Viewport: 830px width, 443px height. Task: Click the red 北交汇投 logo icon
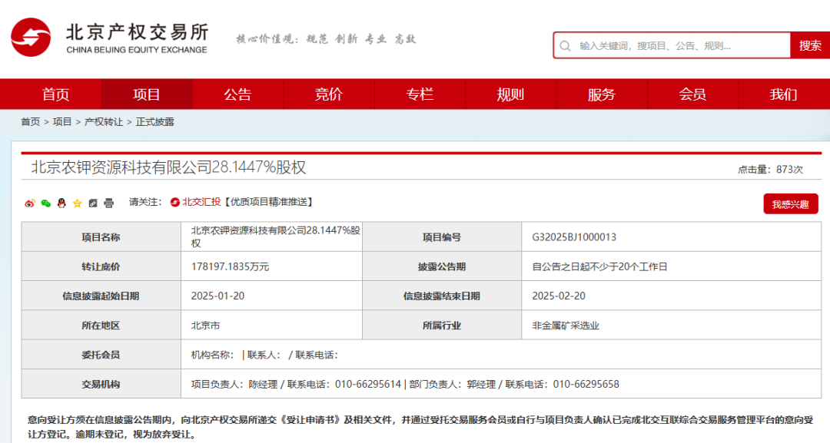coord(174,202)
